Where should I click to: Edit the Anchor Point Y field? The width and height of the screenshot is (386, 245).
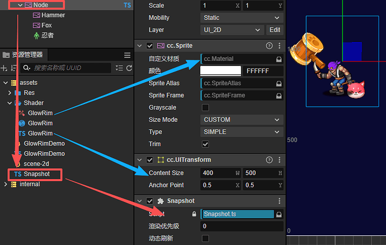tap(263, 185)
